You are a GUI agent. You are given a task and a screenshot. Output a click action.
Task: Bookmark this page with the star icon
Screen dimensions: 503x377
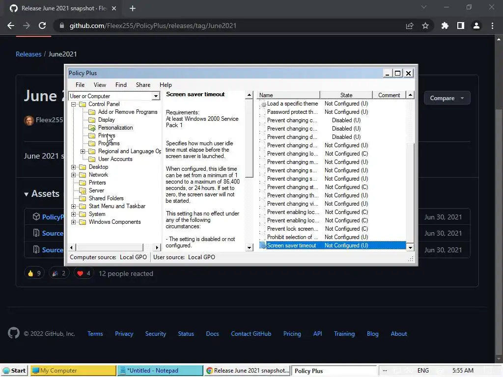(x=425, y=26)
